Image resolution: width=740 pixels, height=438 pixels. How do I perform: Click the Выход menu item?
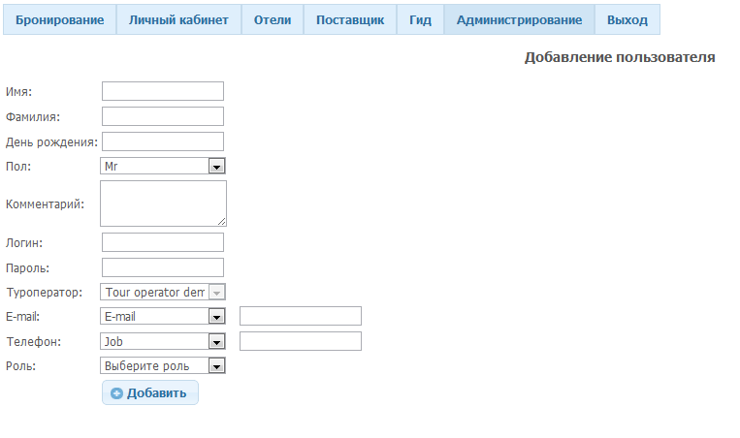point(627,20)
